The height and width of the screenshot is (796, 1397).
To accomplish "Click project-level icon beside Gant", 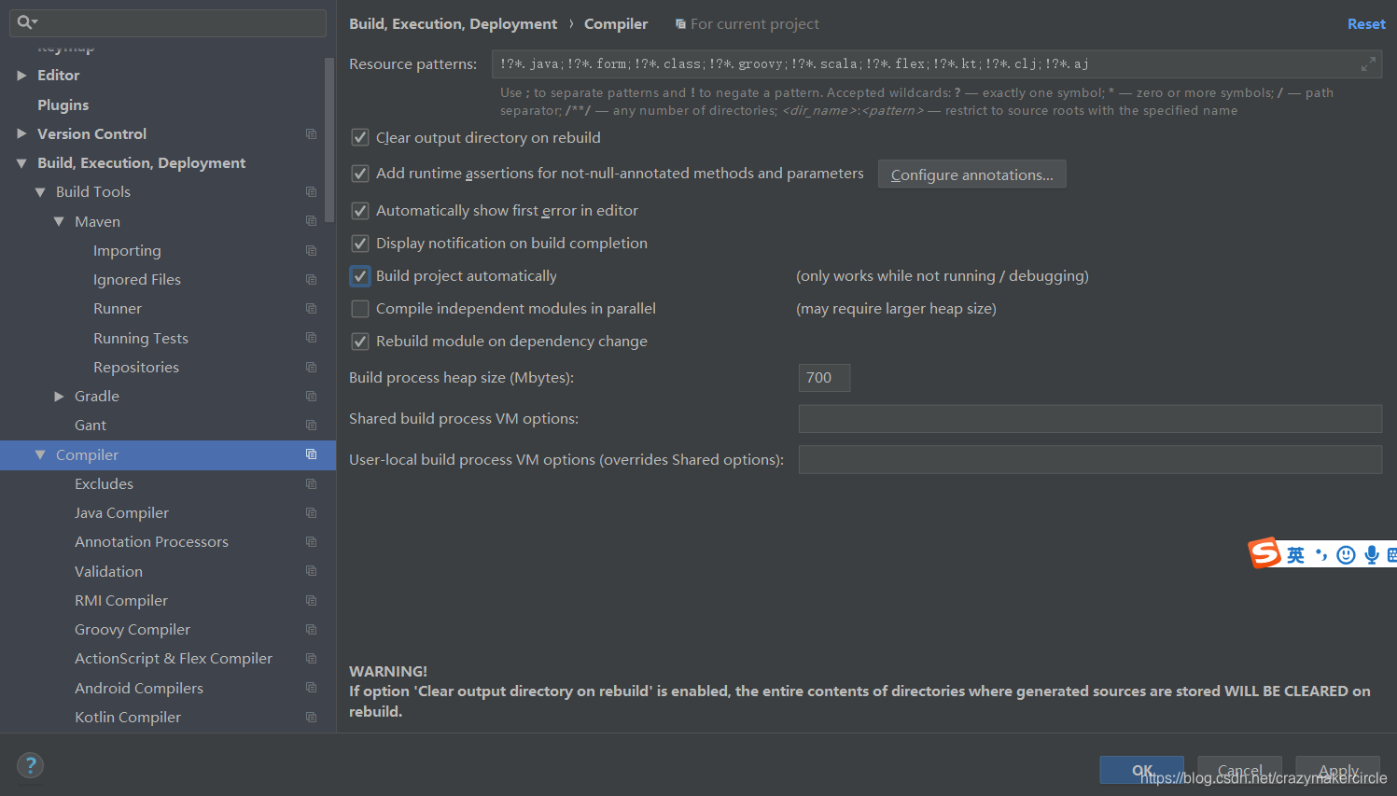I will 312,426.
